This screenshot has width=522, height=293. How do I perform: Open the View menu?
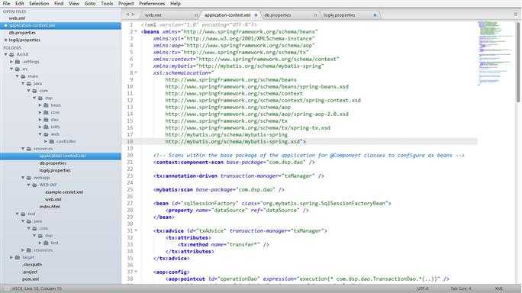74,4
